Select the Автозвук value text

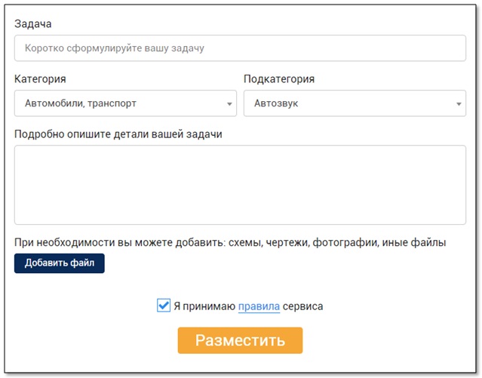click(276, 103)
